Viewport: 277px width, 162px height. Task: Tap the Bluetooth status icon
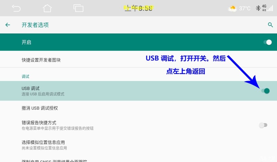click(258, 8)
